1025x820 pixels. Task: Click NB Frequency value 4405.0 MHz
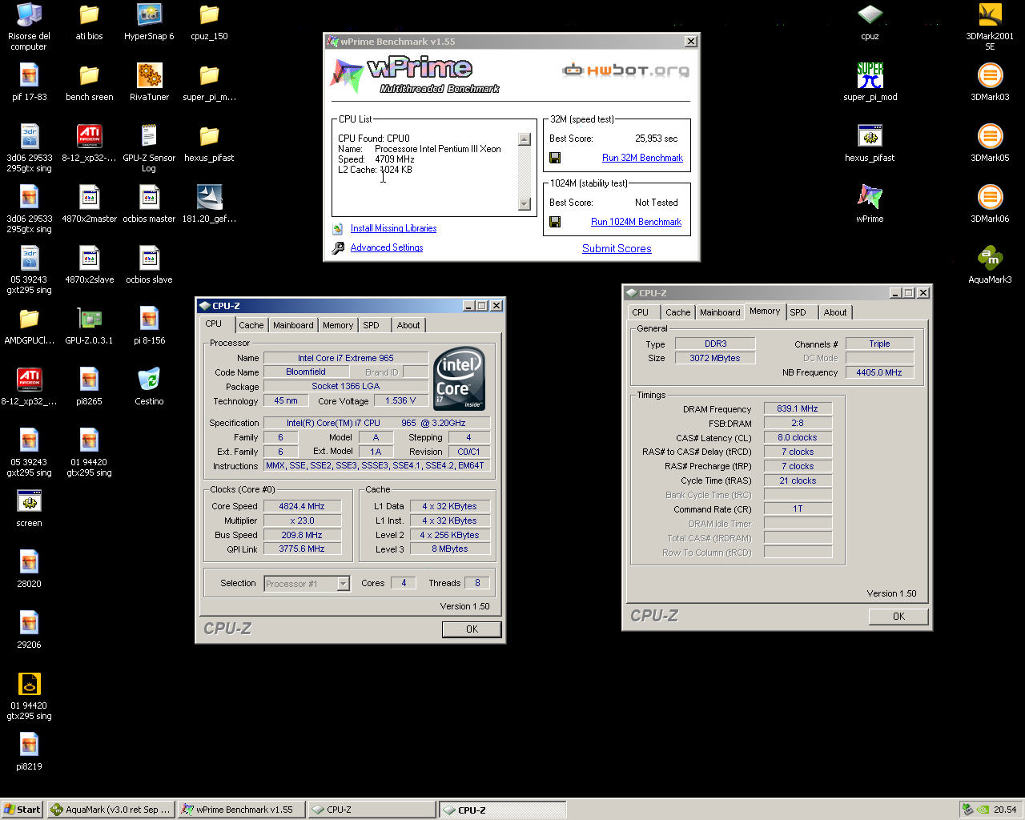879,372
